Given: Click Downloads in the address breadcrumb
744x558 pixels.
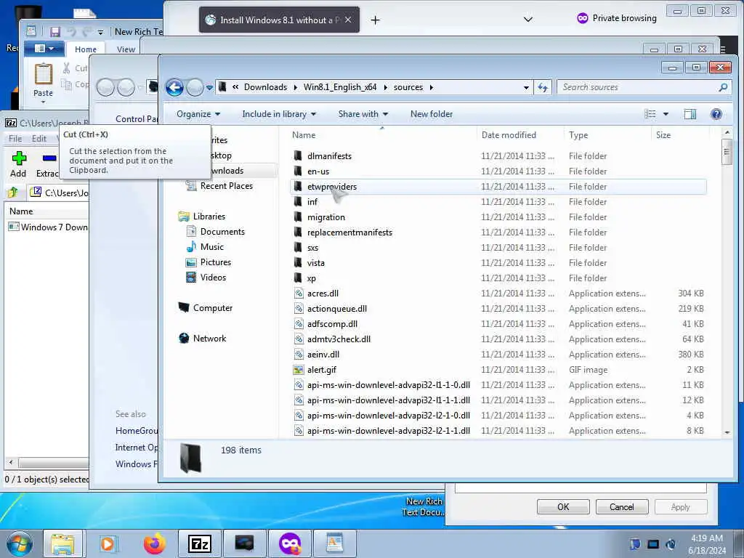Looking at the screenshot, I should click(265, 87).
